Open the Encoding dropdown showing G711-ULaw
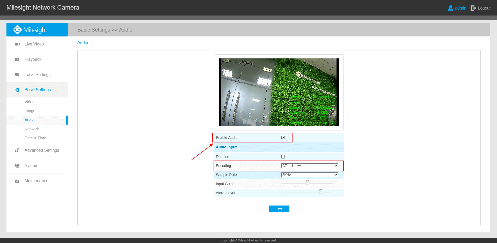The height and width of the screenshot is (243, 497). [x=310, y=166]
